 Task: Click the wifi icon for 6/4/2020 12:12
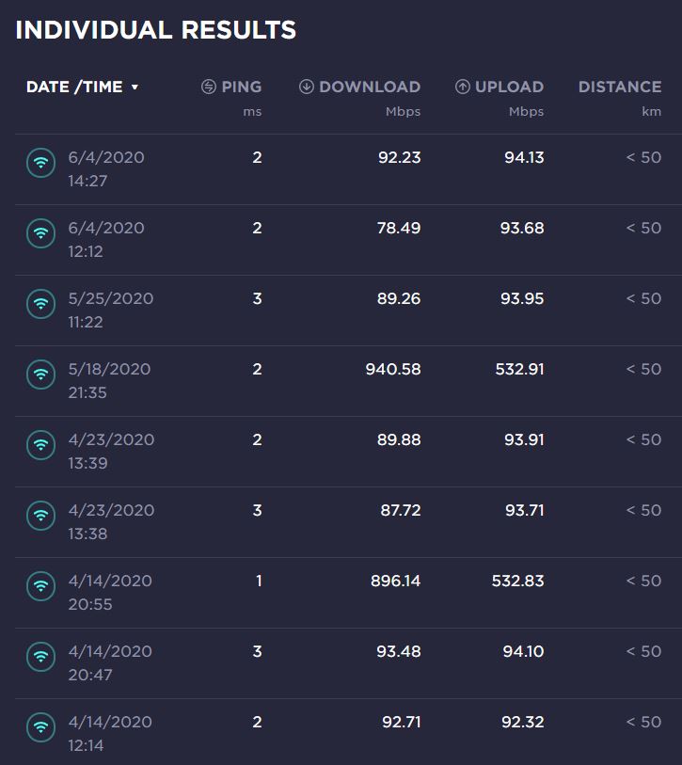41,233
